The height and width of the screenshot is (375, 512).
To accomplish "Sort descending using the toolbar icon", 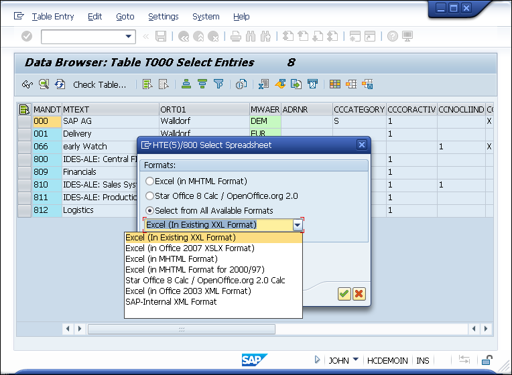I will click(202, 84).
